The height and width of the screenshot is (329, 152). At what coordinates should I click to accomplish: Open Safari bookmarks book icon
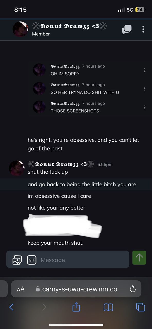click(108, 307)
